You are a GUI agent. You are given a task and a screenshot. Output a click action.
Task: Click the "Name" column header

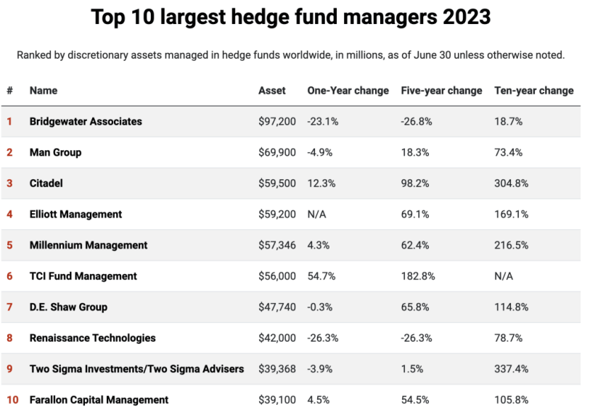click(44, 91)
